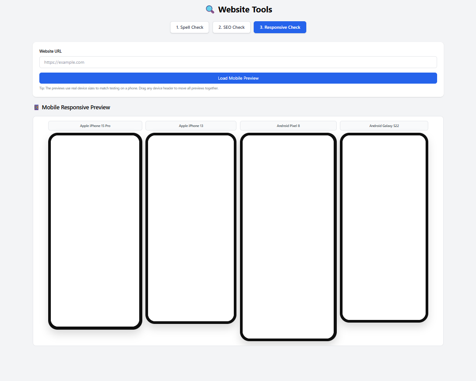Click the Website URL label

50,51
